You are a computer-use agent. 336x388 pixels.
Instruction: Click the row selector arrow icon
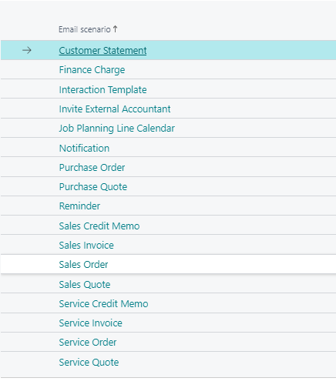point(27,50)
